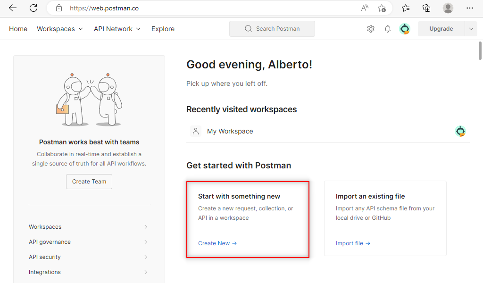
Task: Select the Import an existing file card
Action: pos(385,218)
